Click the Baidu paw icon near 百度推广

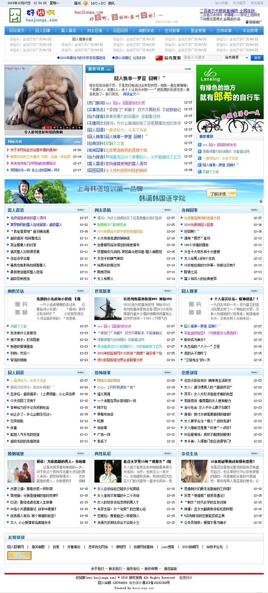coord(247,22)
